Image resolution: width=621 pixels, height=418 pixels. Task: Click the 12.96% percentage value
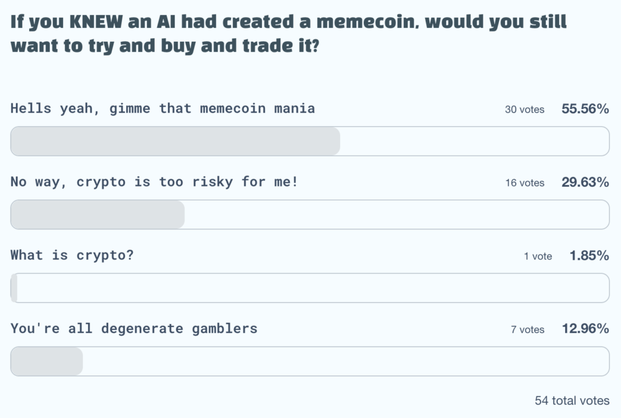coord(585,330)
